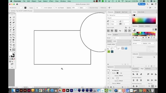Switch to the Paragraph tab
Viewport: 166px width, 93px height.
pos(117,12)
